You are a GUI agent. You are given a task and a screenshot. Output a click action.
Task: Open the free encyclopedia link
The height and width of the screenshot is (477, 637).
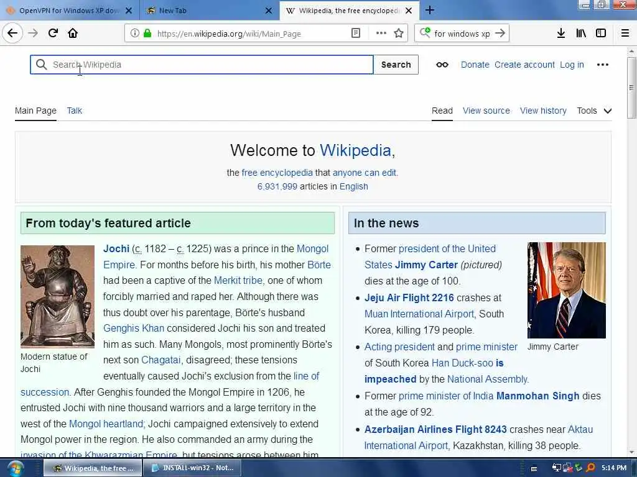coord(277,173)
